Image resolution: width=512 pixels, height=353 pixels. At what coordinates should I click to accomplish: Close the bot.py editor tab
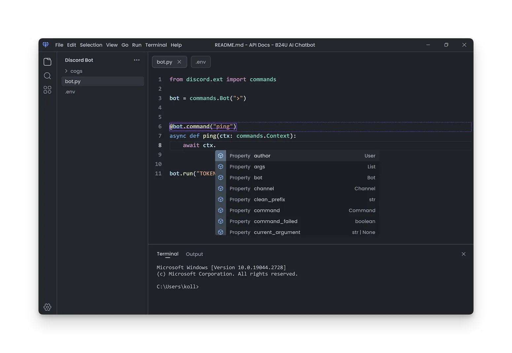coord(179,62)
